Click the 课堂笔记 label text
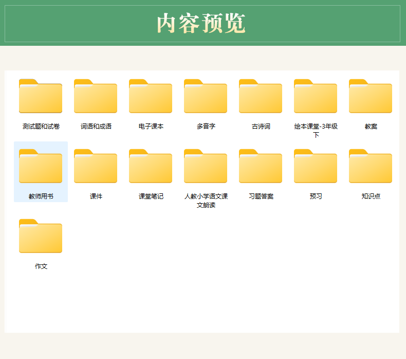The height and width of the screenshot is (359, 406). click(151, 196)
